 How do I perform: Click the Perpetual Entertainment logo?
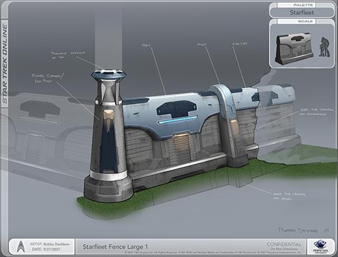(321, 247)
